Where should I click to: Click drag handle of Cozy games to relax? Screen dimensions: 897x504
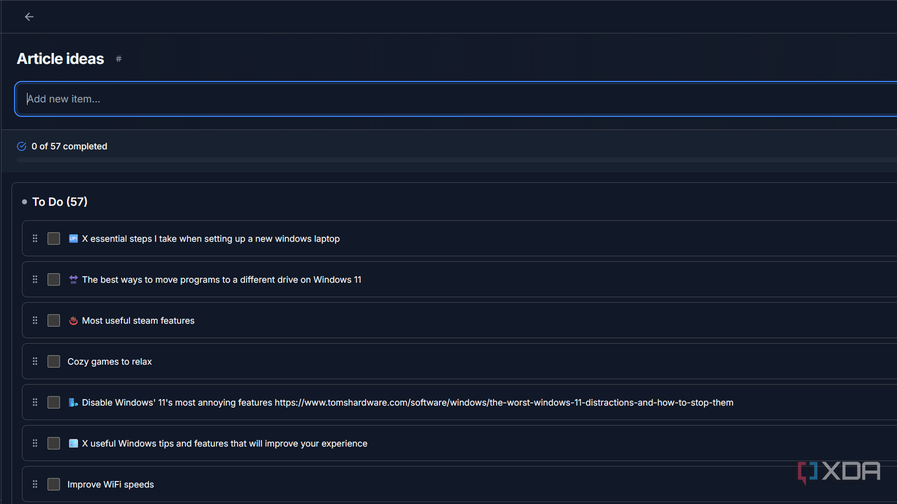[35, 361]
